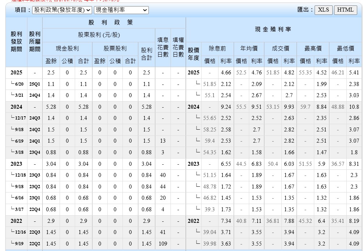Click the 年均價 header cell

(249, 49)
